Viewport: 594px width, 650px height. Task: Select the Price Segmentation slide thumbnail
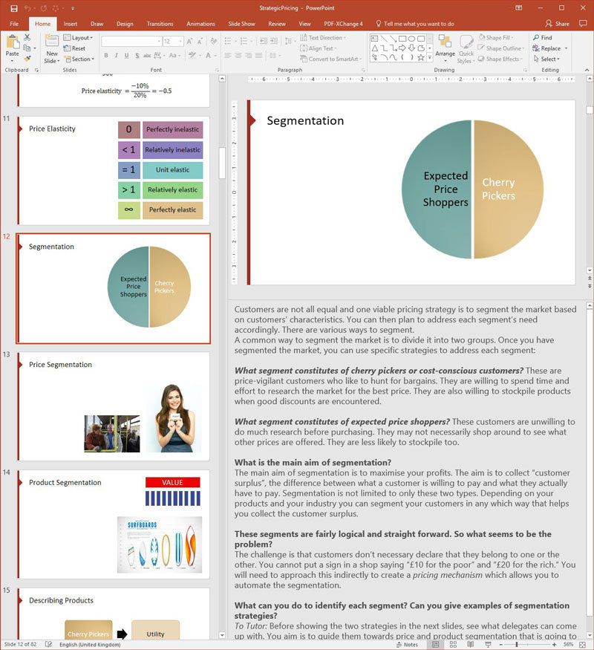click(113, 406)
